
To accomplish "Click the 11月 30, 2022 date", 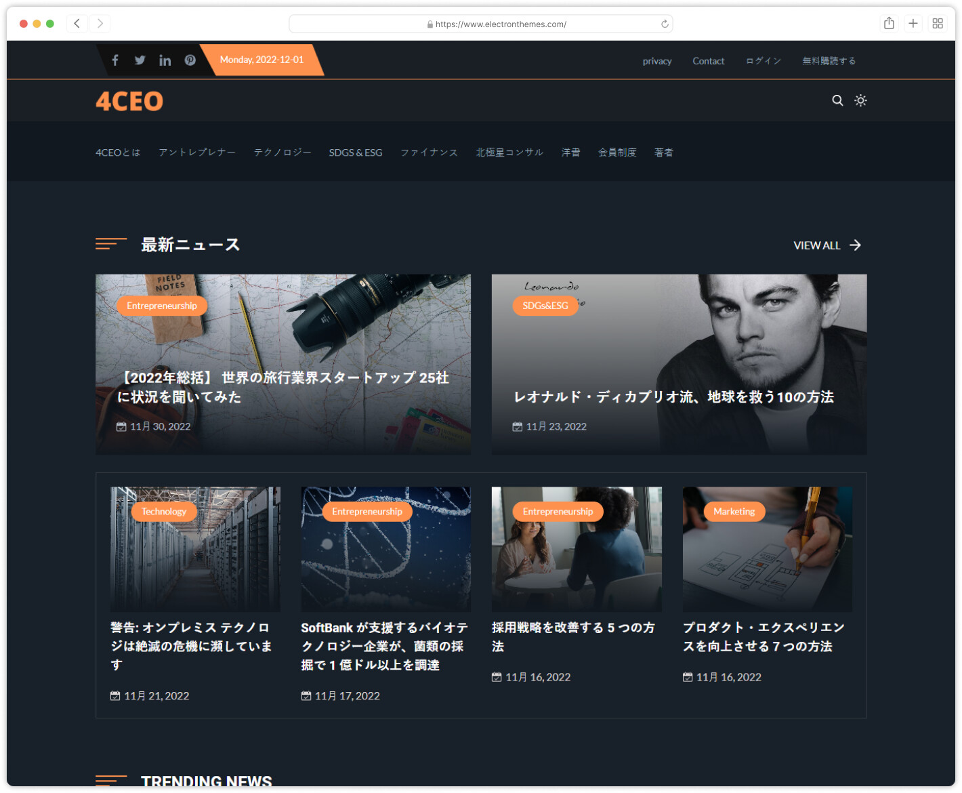I will 154,426.
